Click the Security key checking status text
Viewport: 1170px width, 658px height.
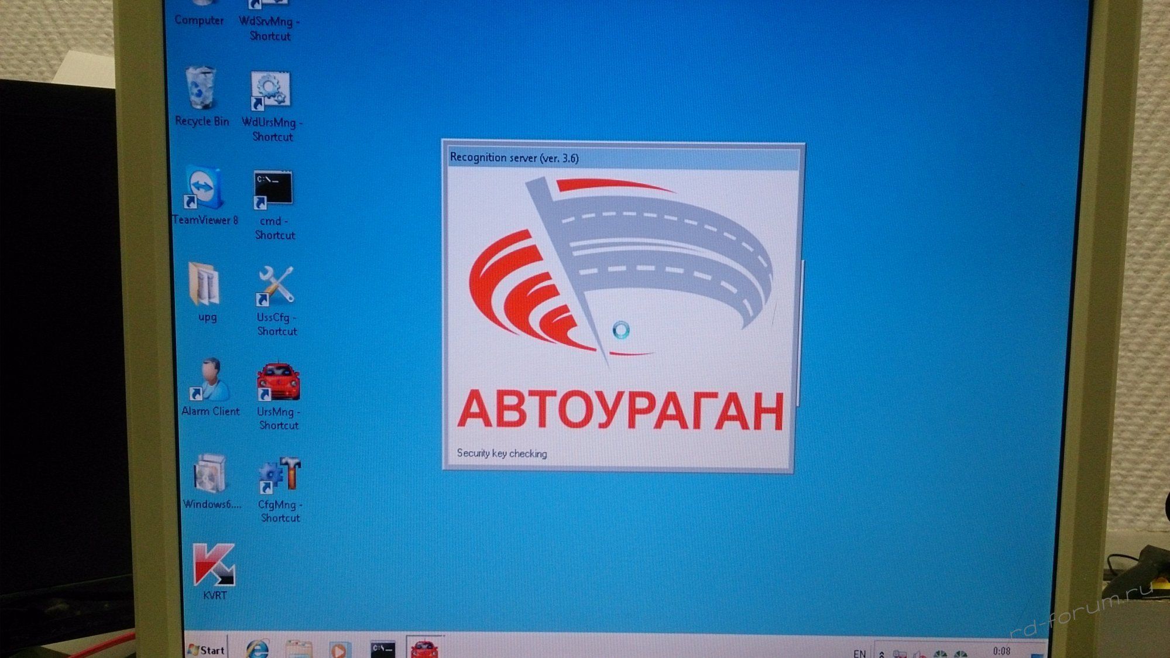(x=502, y=453)
